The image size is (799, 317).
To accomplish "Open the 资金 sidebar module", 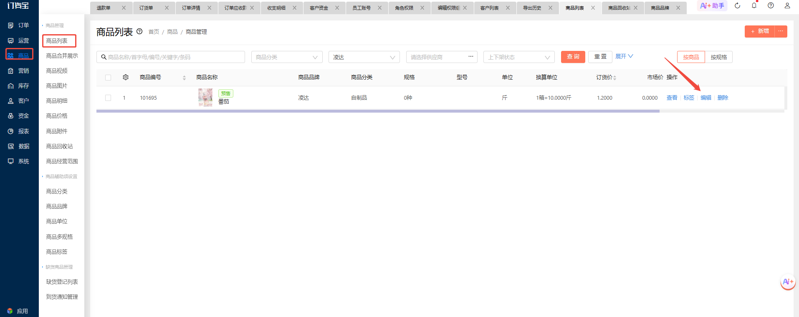I will [19, 116].
